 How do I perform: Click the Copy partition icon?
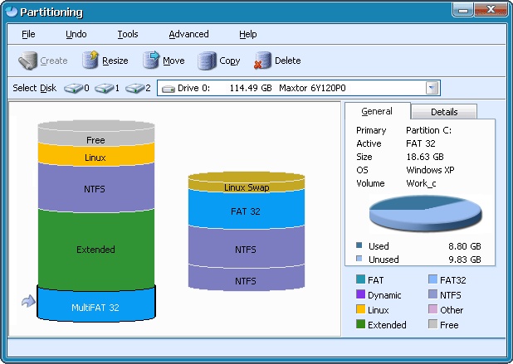(207, 61)
